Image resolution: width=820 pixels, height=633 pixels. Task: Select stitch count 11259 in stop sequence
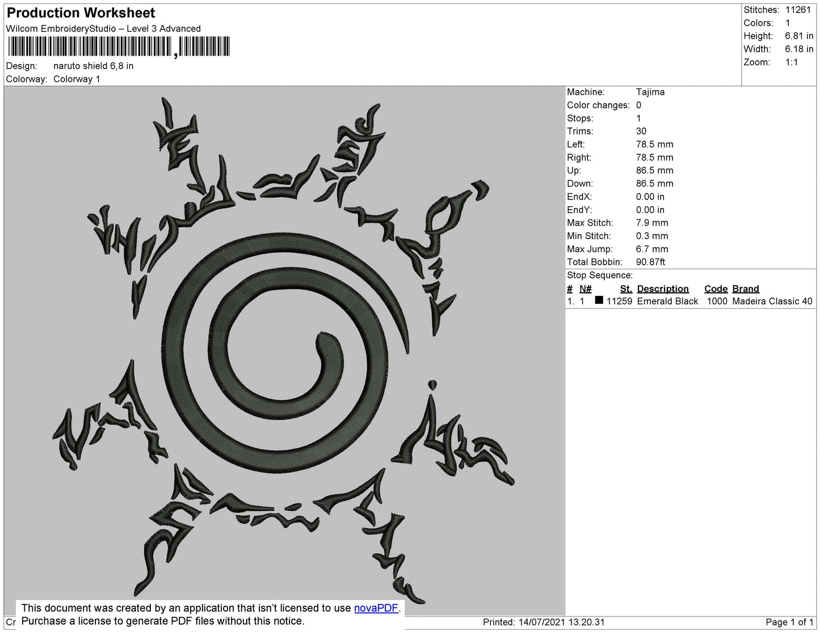pos(619,301)
